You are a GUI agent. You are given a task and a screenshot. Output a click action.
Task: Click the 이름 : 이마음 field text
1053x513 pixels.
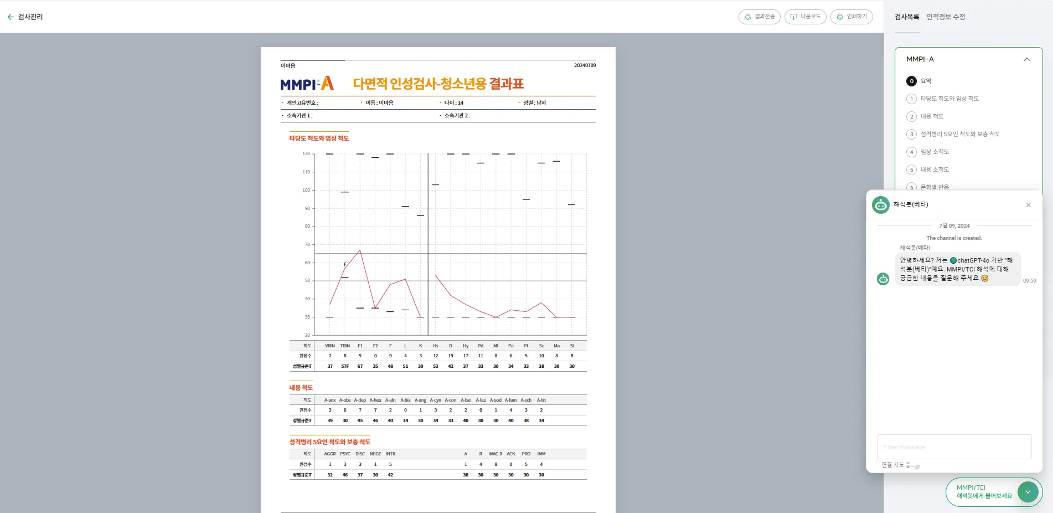tap(379, 103)
